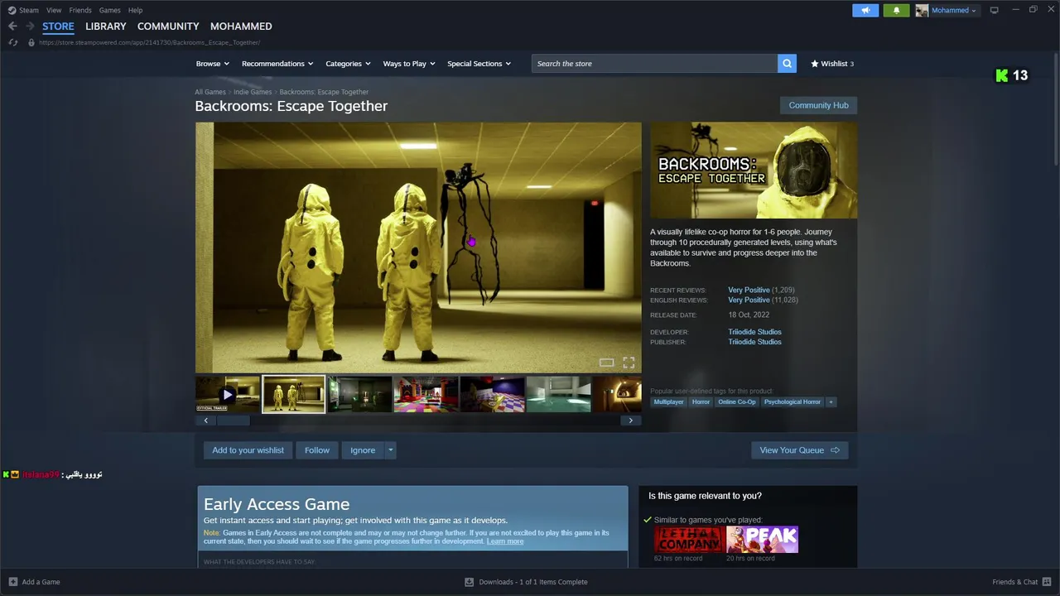Screen dimensions: 1060x596
Task: Open theater mode on screenshot viewer
Action: 606,363
